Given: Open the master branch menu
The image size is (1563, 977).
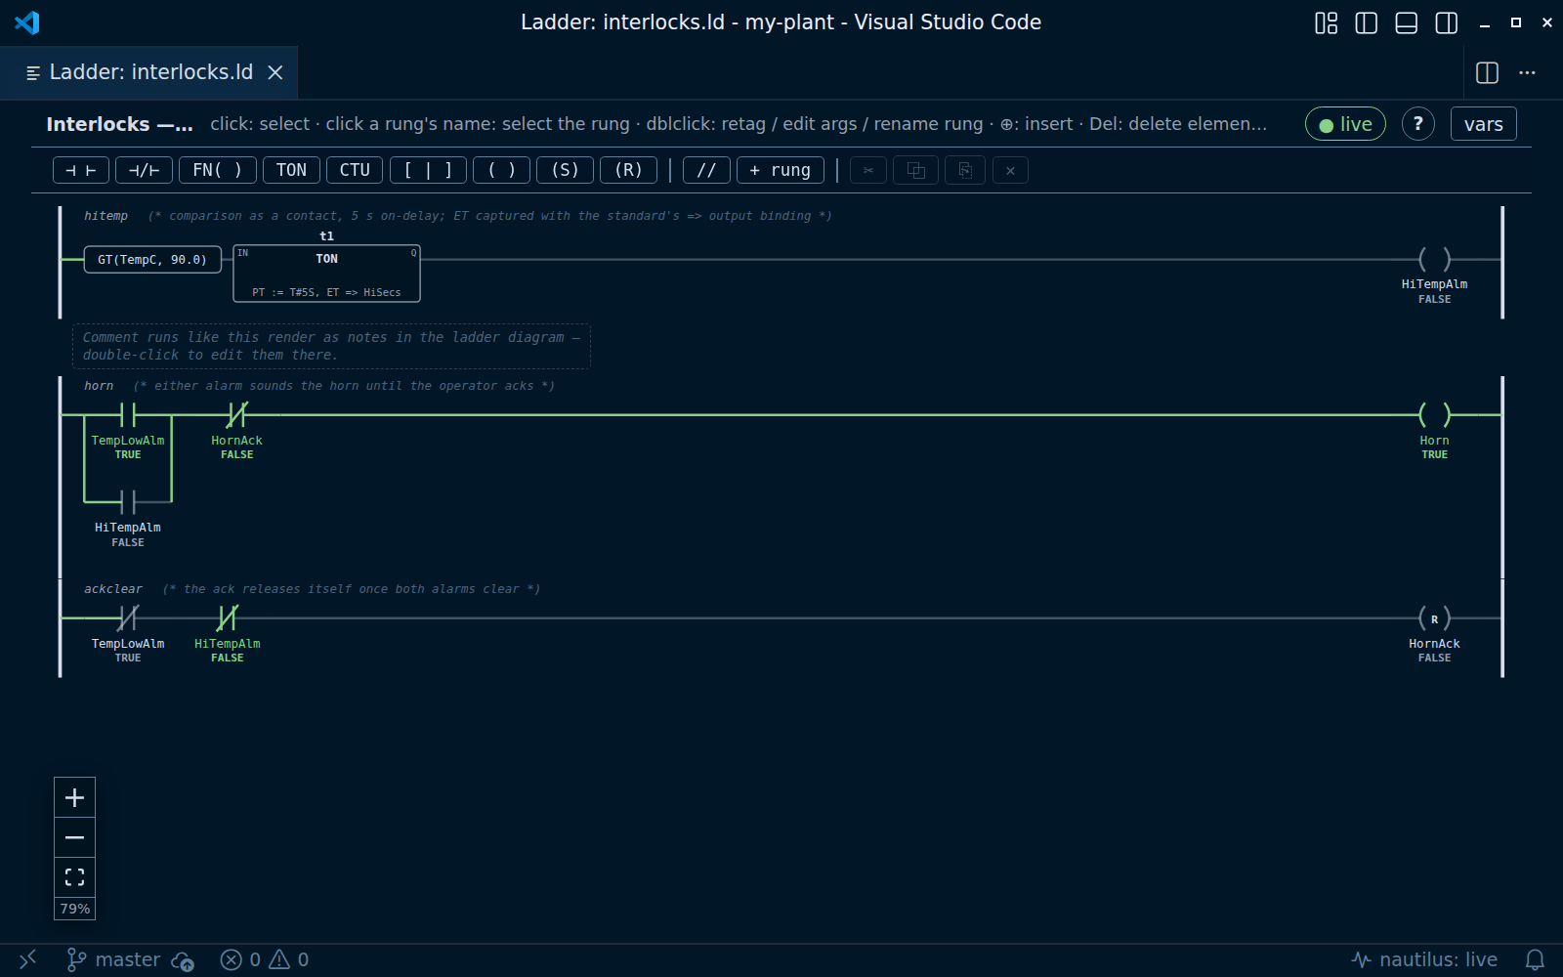Looking at the screenshot, I should click(113, 959).
